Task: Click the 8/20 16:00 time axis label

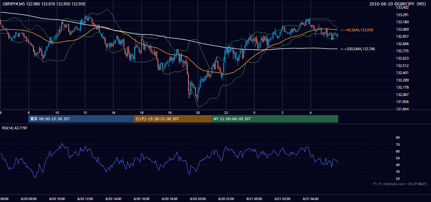Action: pyautogui.click(x=141, y=199)
